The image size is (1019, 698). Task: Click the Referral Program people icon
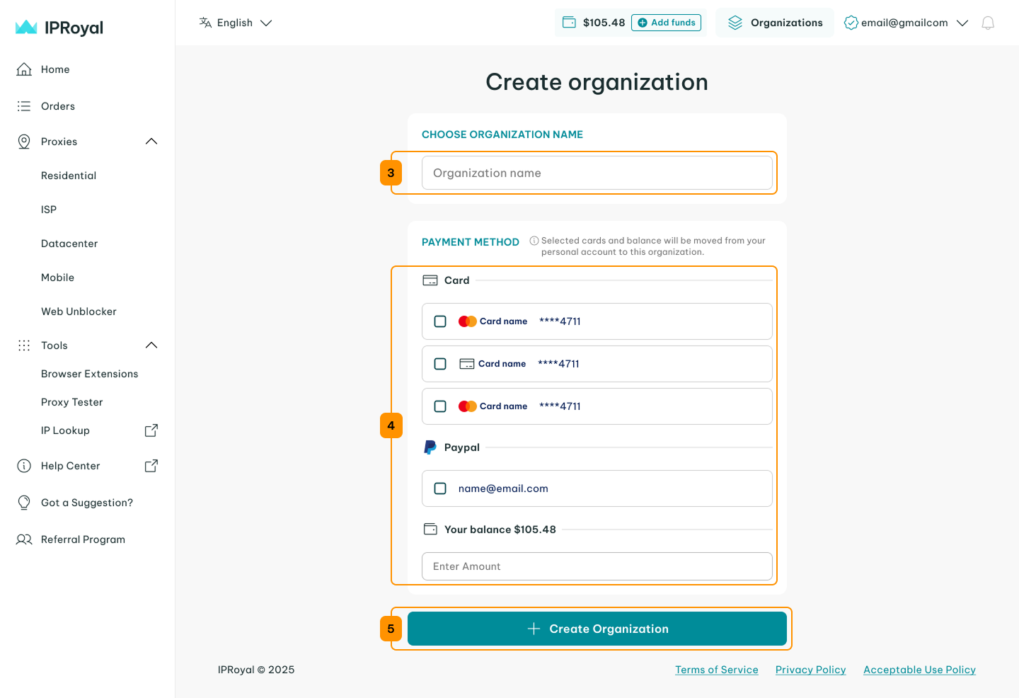[x=24, y=539]
